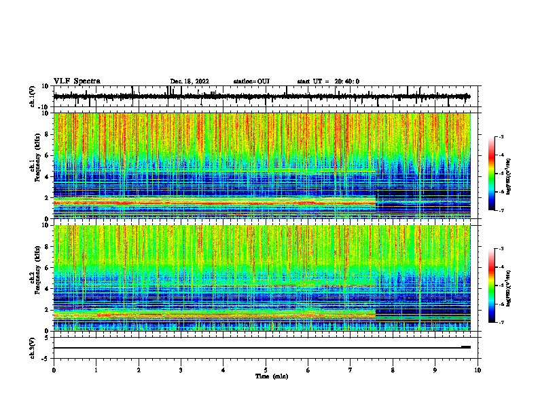The width and height of the screenshot is (538, 415).
Task: Click time axis tick label "3"
Action: click(181, 370)
